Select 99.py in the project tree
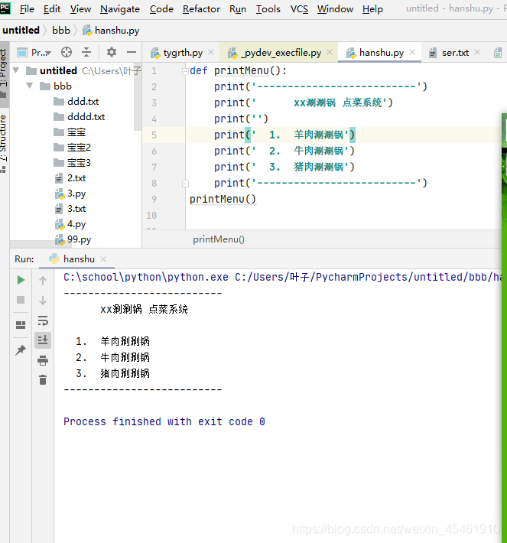 coord(73,239)
